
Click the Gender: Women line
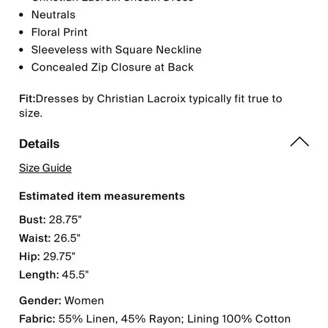point(62,301)
